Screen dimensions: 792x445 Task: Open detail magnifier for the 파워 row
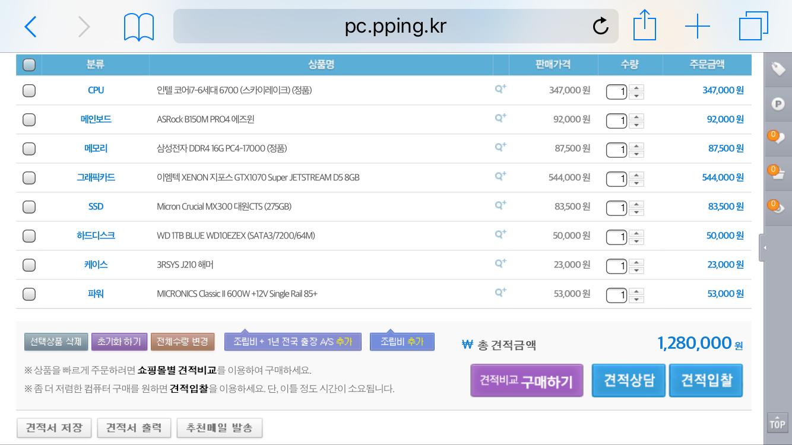[500, 293]
